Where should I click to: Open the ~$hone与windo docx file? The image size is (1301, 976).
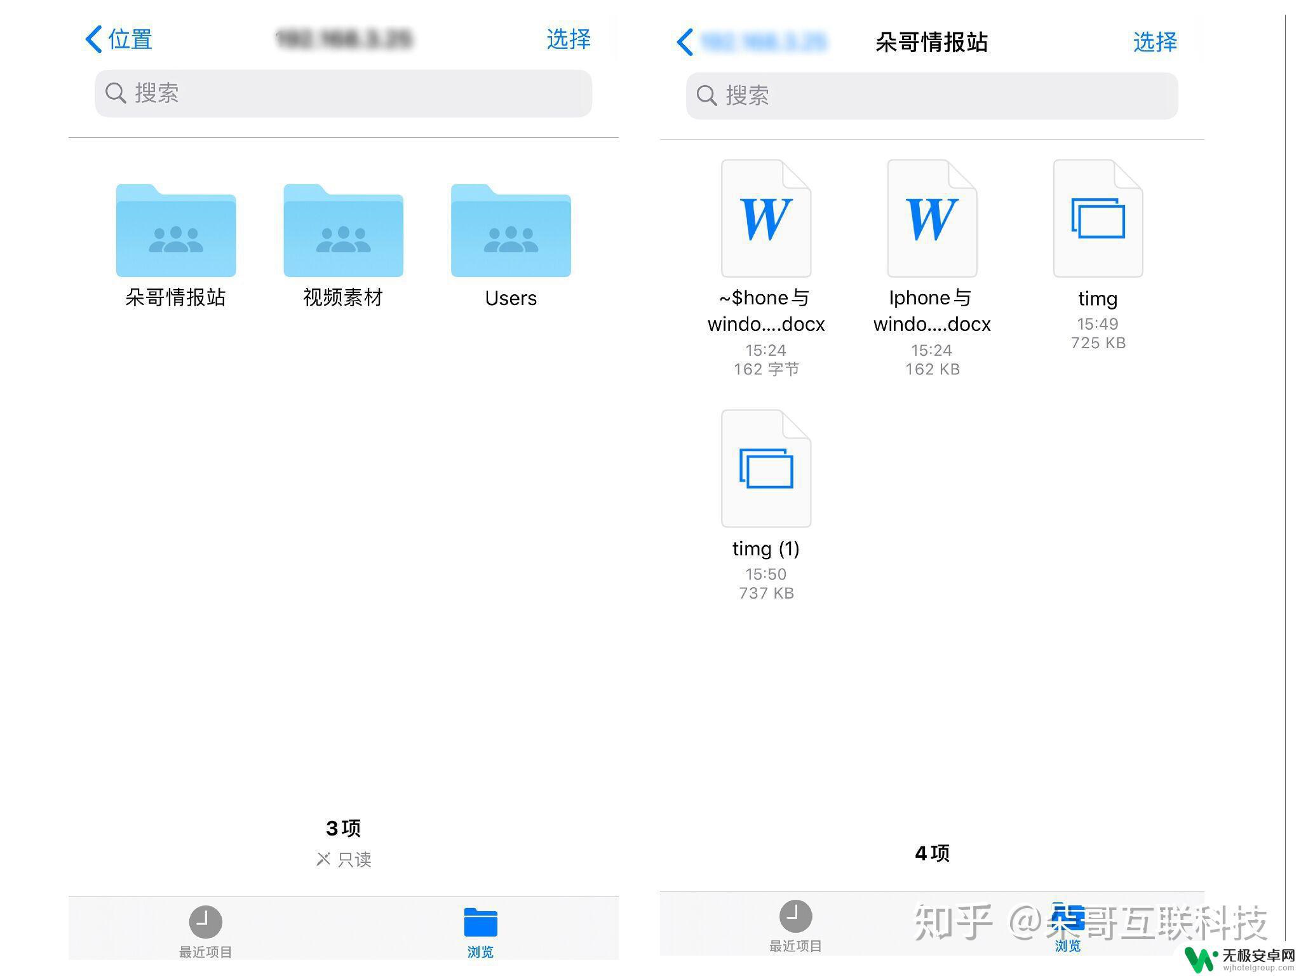(x=766, y=218)
